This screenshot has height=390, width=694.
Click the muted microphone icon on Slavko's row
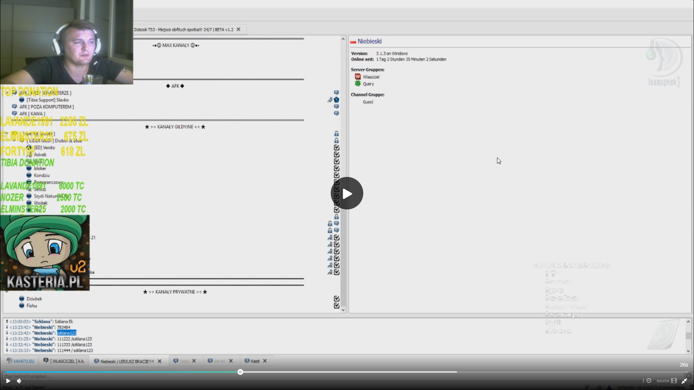[x=330, y=100]
